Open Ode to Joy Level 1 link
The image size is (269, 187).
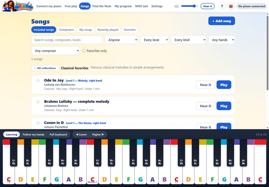point(84,81)
